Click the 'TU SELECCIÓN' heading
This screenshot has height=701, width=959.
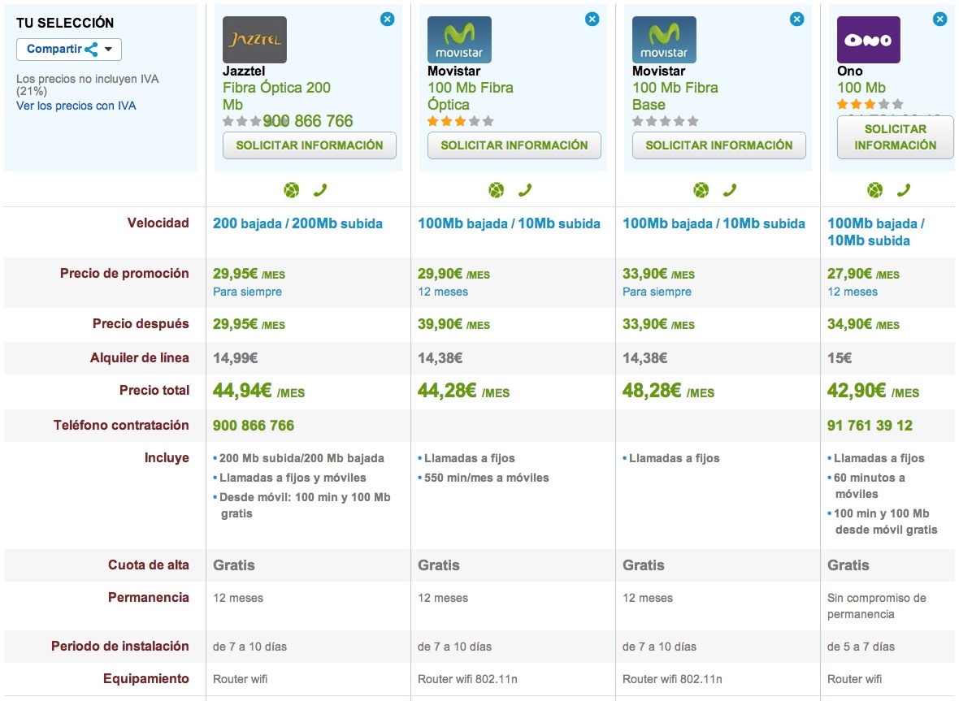[65, 24]
